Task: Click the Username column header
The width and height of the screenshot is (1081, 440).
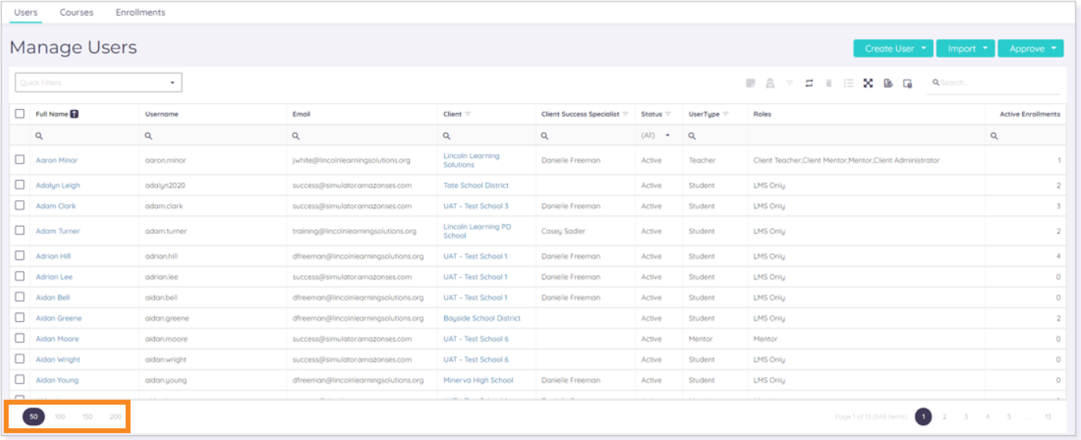Action: point(161,114)
